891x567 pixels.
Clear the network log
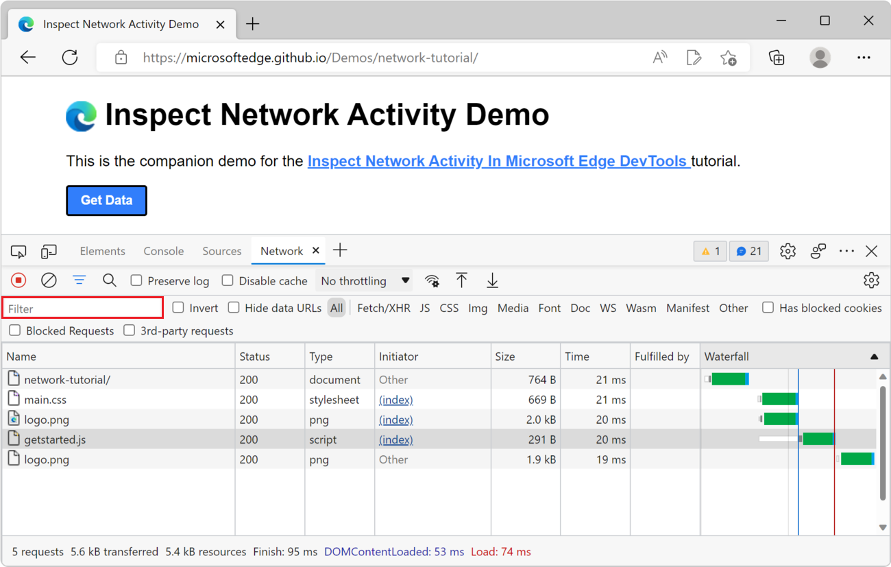(48, 280)
